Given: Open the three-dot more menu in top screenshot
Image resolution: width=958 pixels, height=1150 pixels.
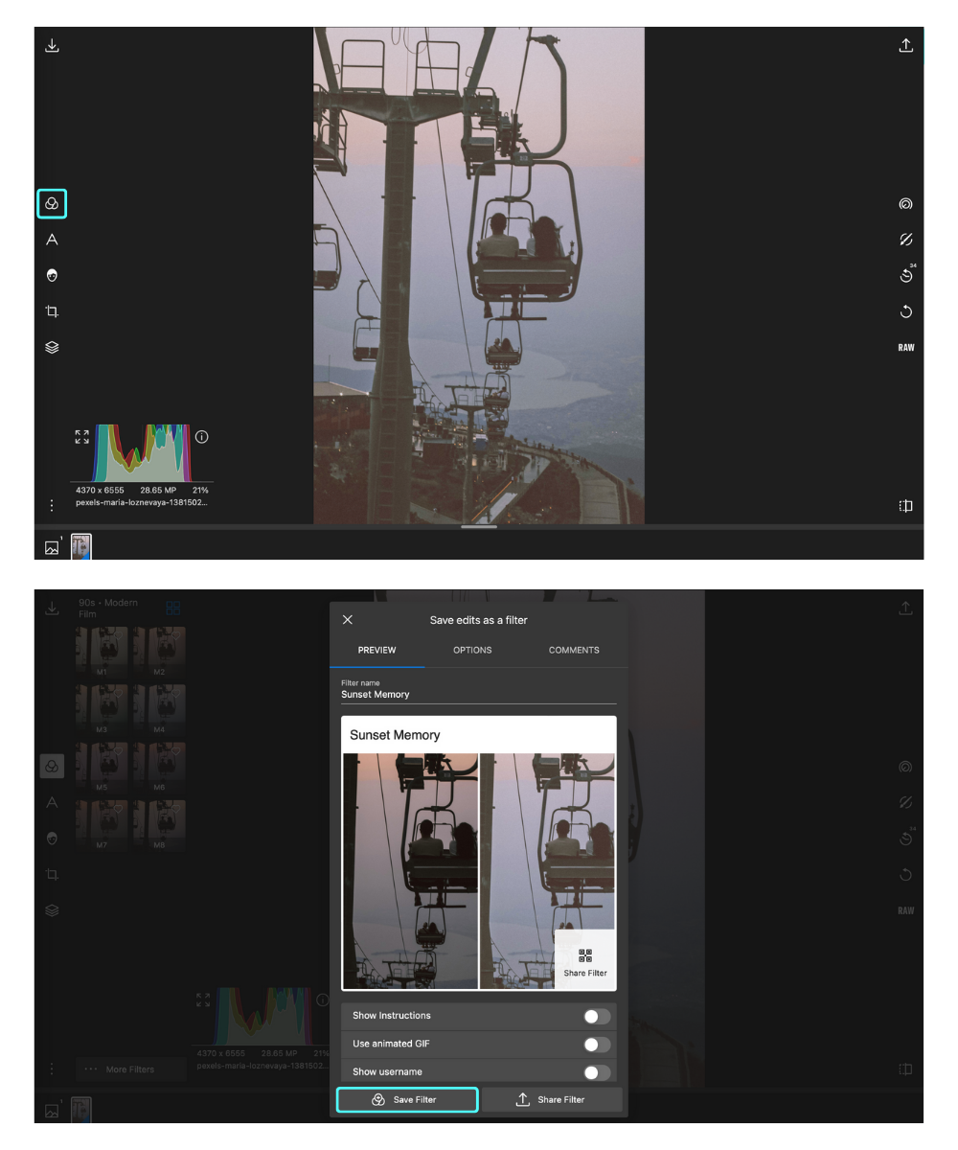Looking at the screenshot, I should click(52, 505).
